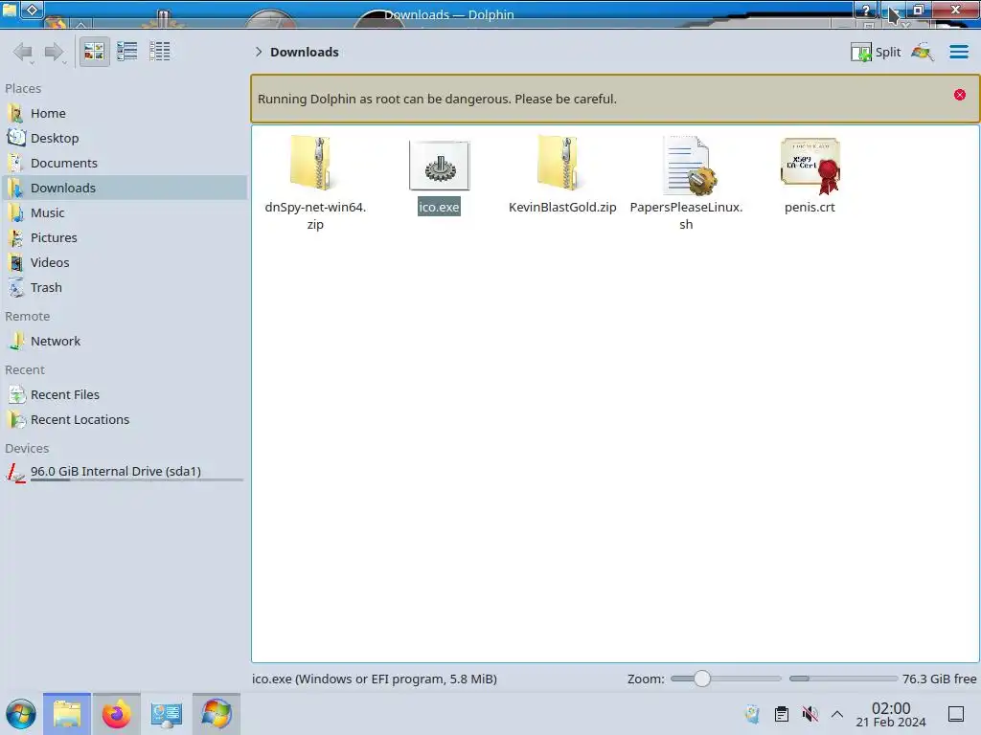
Task: Dismiss the root warning message
Action: pos(960,95)
